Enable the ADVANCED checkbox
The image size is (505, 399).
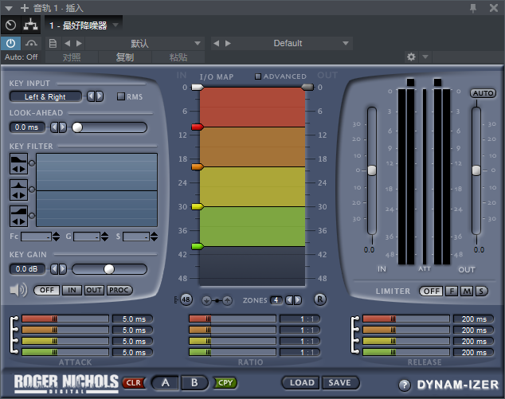pos(258,76)
